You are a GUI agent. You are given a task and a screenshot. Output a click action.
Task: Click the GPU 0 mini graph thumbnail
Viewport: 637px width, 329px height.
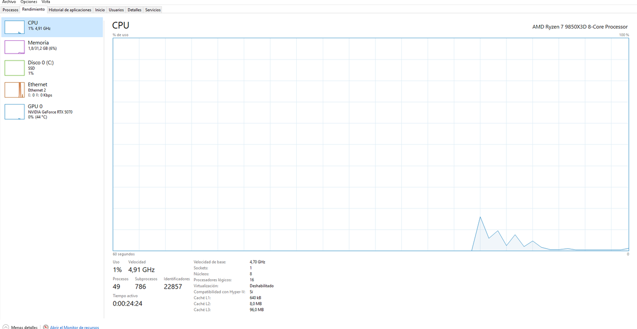[x=15, y=111]
